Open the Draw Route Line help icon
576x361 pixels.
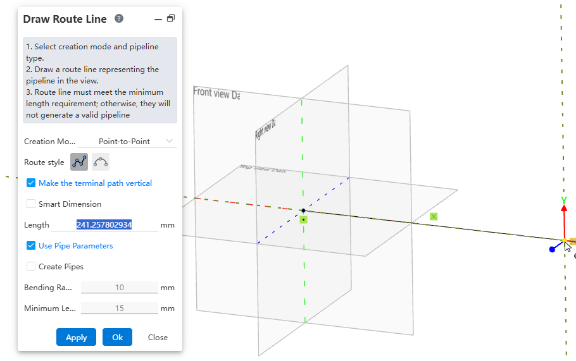[119, 19]
